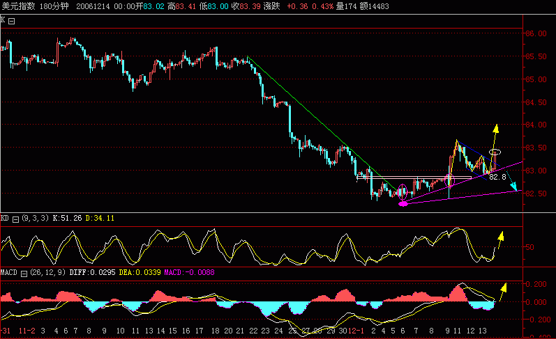
Task: Click the closing price 83.39
Action: 250,6
